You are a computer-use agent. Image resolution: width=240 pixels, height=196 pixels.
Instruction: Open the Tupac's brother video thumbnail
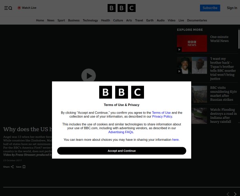click(192, 65)
